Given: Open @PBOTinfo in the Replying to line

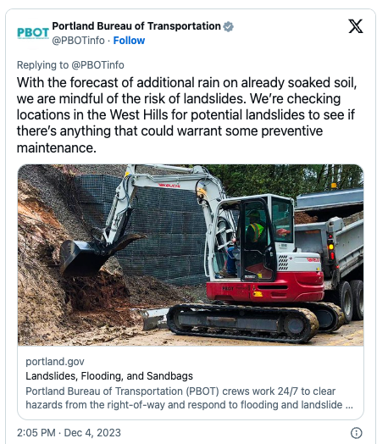Looking at the screenshot, I should [97, 65].
